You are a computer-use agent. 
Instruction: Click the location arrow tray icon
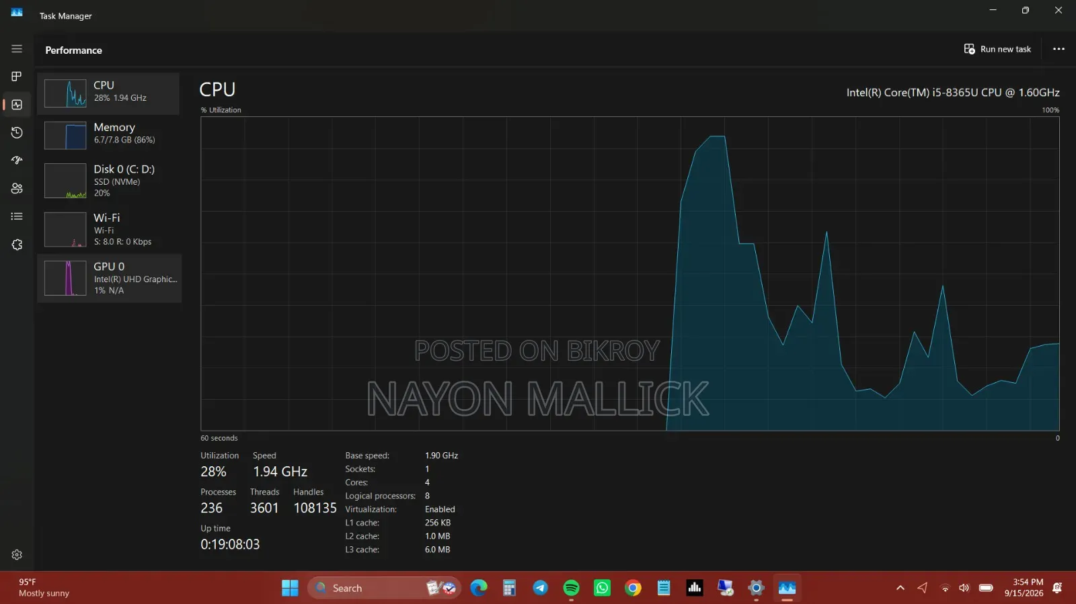pyautogui.click(x=922, y=588)
